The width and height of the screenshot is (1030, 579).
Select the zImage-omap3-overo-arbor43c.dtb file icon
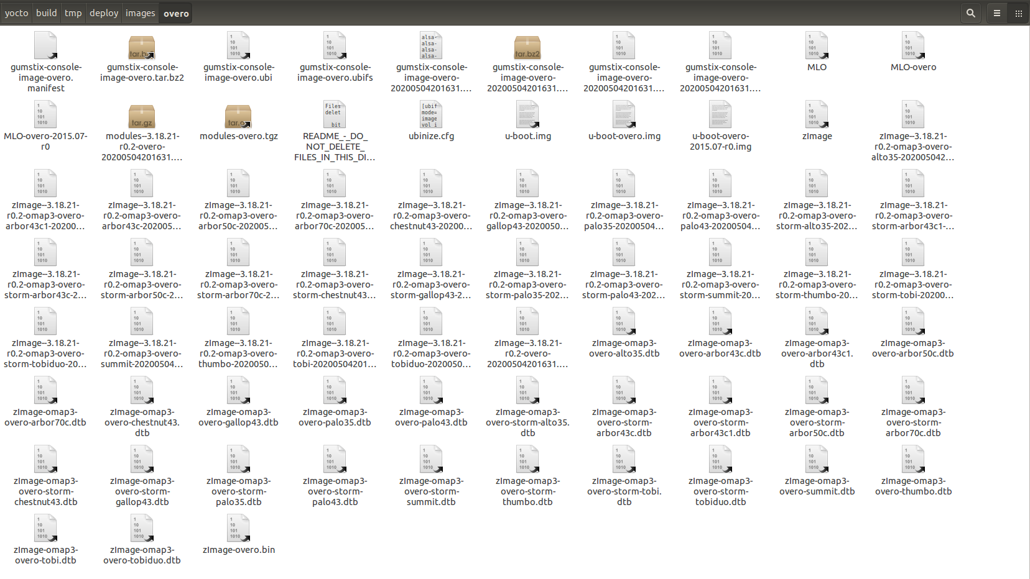720,322
